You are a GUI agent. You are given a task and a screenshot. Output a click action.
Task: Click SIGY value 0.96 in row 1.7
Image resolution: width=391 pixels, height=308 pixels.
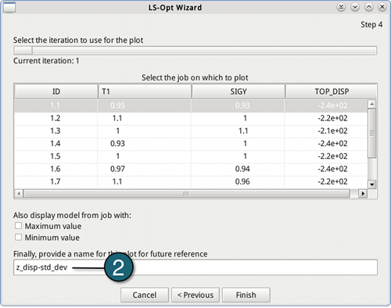pos(242,181)
